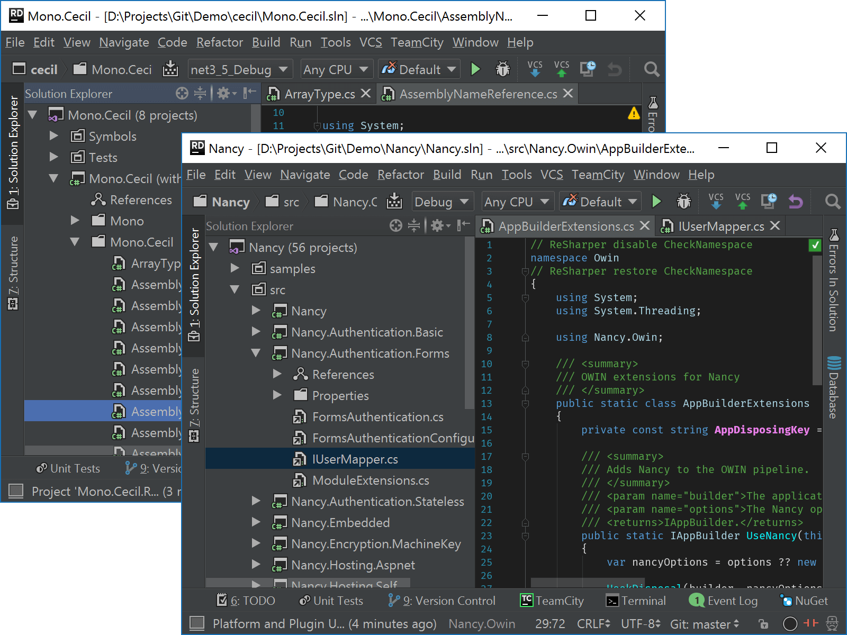The height and width of the screenshot is (635, 847).
Task: Click Git: master branch in status bar
Action: [x=705, y=624]
